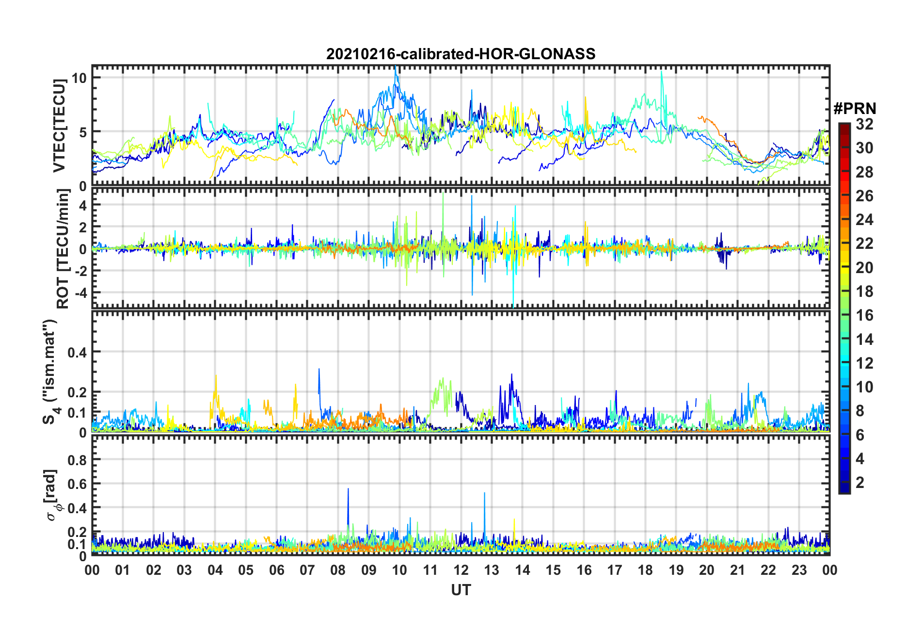
Task: Click the plot title 20210216-calibrated-HOR-GLONASS
Action: point(461,53)
